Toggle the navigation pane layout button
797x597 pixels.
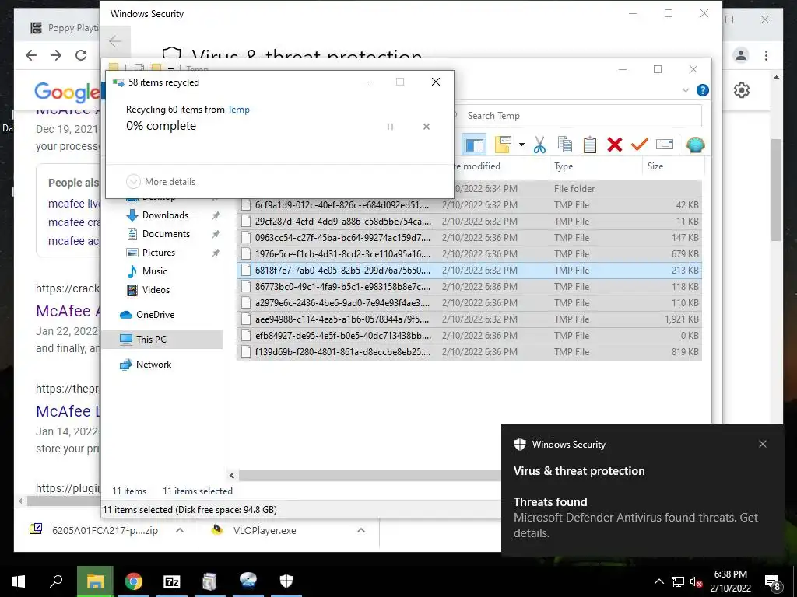pyautogui.click(x=474, y=145)
